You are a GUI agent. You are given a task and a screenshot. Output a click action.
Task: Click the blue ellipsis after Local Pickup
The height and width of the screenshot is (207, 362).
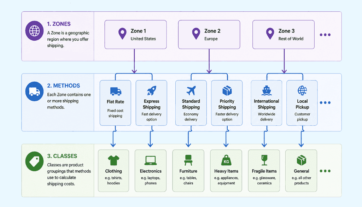click(325, 102)
